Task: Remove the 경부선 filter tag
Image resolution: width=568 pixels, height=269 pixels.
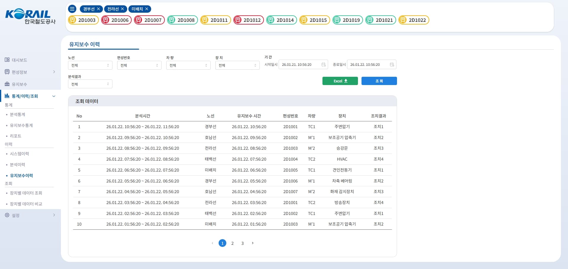Action: [99, 9]
